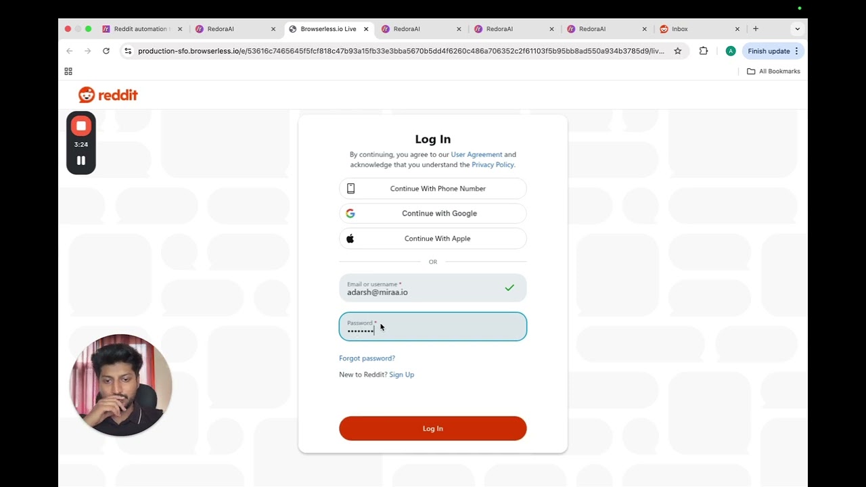The image size is (866, 487).
Task: Reload the page
Action: click(x=106, y=51)
